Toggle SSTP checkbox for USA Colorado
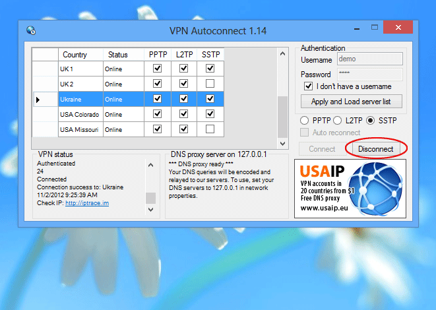 210,113
